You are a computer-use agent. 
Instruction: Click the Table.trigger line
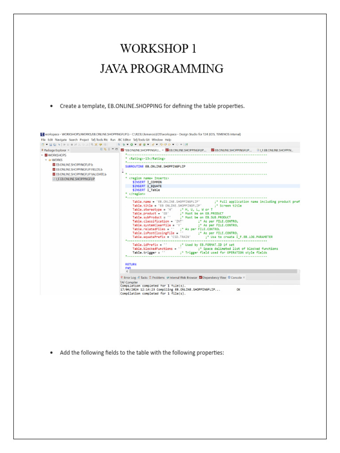tap(200, 253)
